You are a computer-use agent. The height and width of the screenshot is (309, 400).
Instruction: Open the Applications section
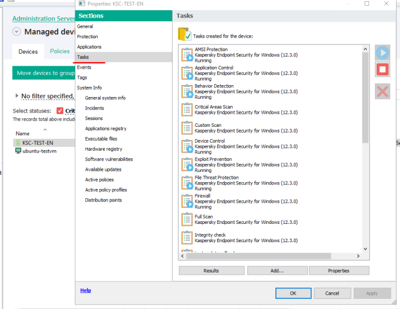(89, 47)
